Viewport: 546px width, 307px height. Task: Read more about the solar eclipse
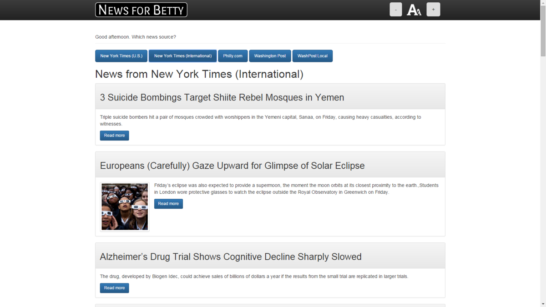click(168, 204)
